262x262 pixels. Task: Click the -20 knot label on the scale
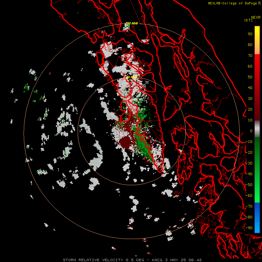pyautogui.click(x=249, y=153)
